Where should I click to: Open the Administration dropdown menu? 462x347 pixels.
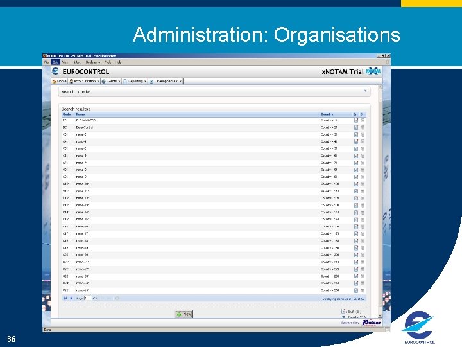tap(84, 81)
